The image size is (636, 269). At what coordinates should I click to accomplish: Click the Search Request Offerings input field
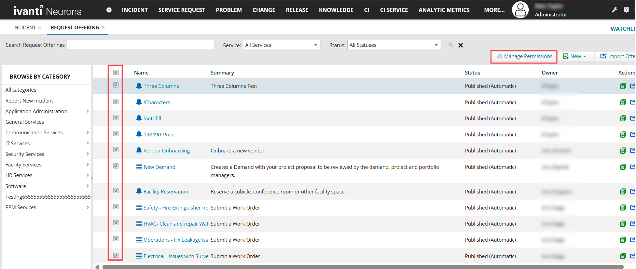140,45
